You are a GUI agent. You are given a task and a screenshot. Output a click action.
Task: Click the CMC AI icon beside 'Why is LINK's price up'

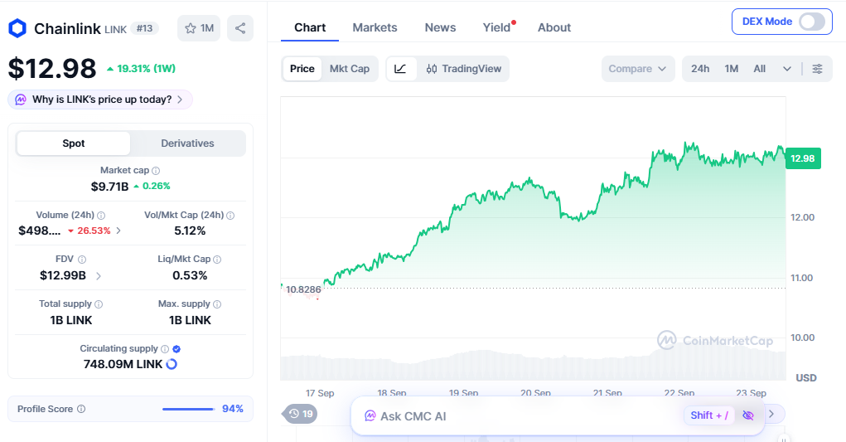21,100
